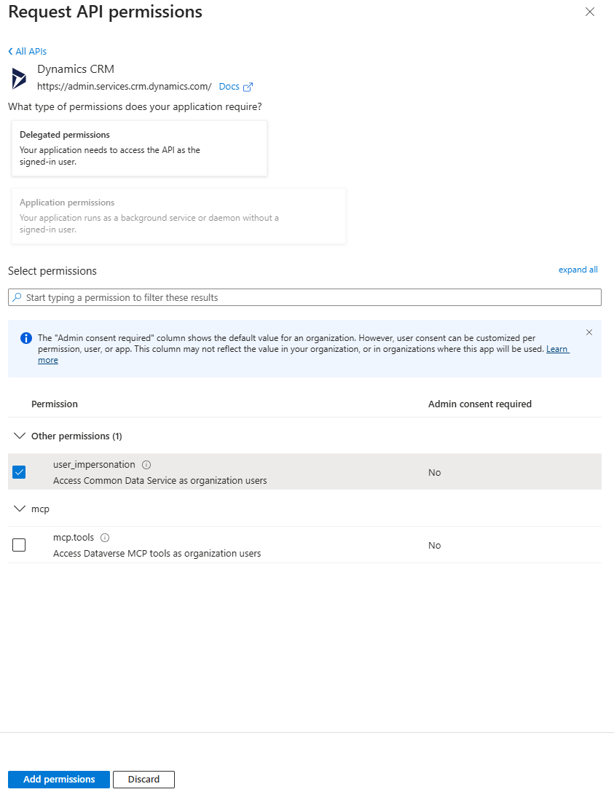Enable the mcp.tools permission checkbox
This screenshot has height=800, width=614.
(x=19, y=545)
